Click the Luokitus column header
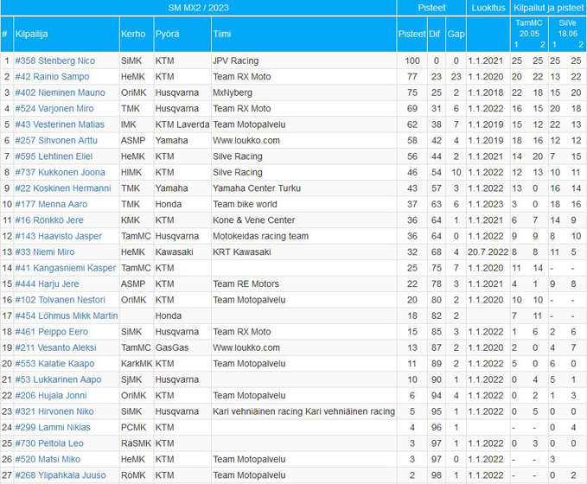This screenshot has height=484, width=587. click(x=488, y=8)
